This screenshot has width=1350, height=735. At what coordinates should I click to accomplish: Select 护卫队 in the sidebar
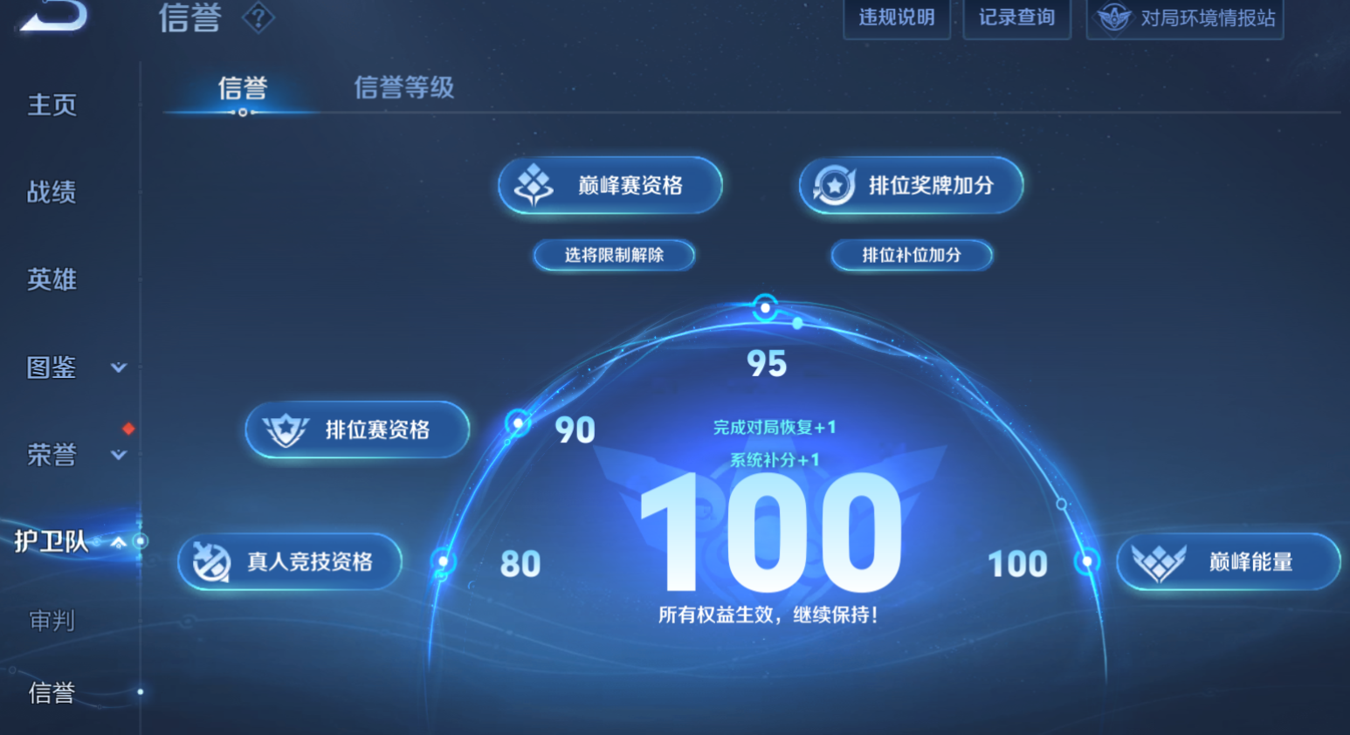pyautogui.click(x=52, y=542)
